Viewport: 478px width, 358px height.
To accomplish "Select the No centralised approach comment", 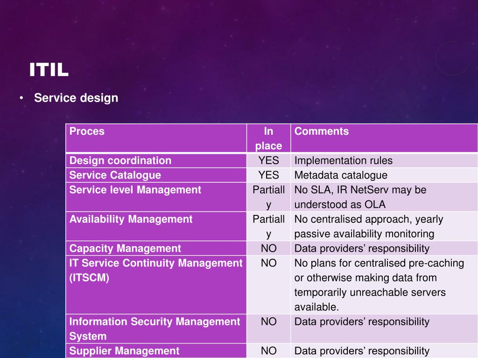I will click(x=384, y=226).
